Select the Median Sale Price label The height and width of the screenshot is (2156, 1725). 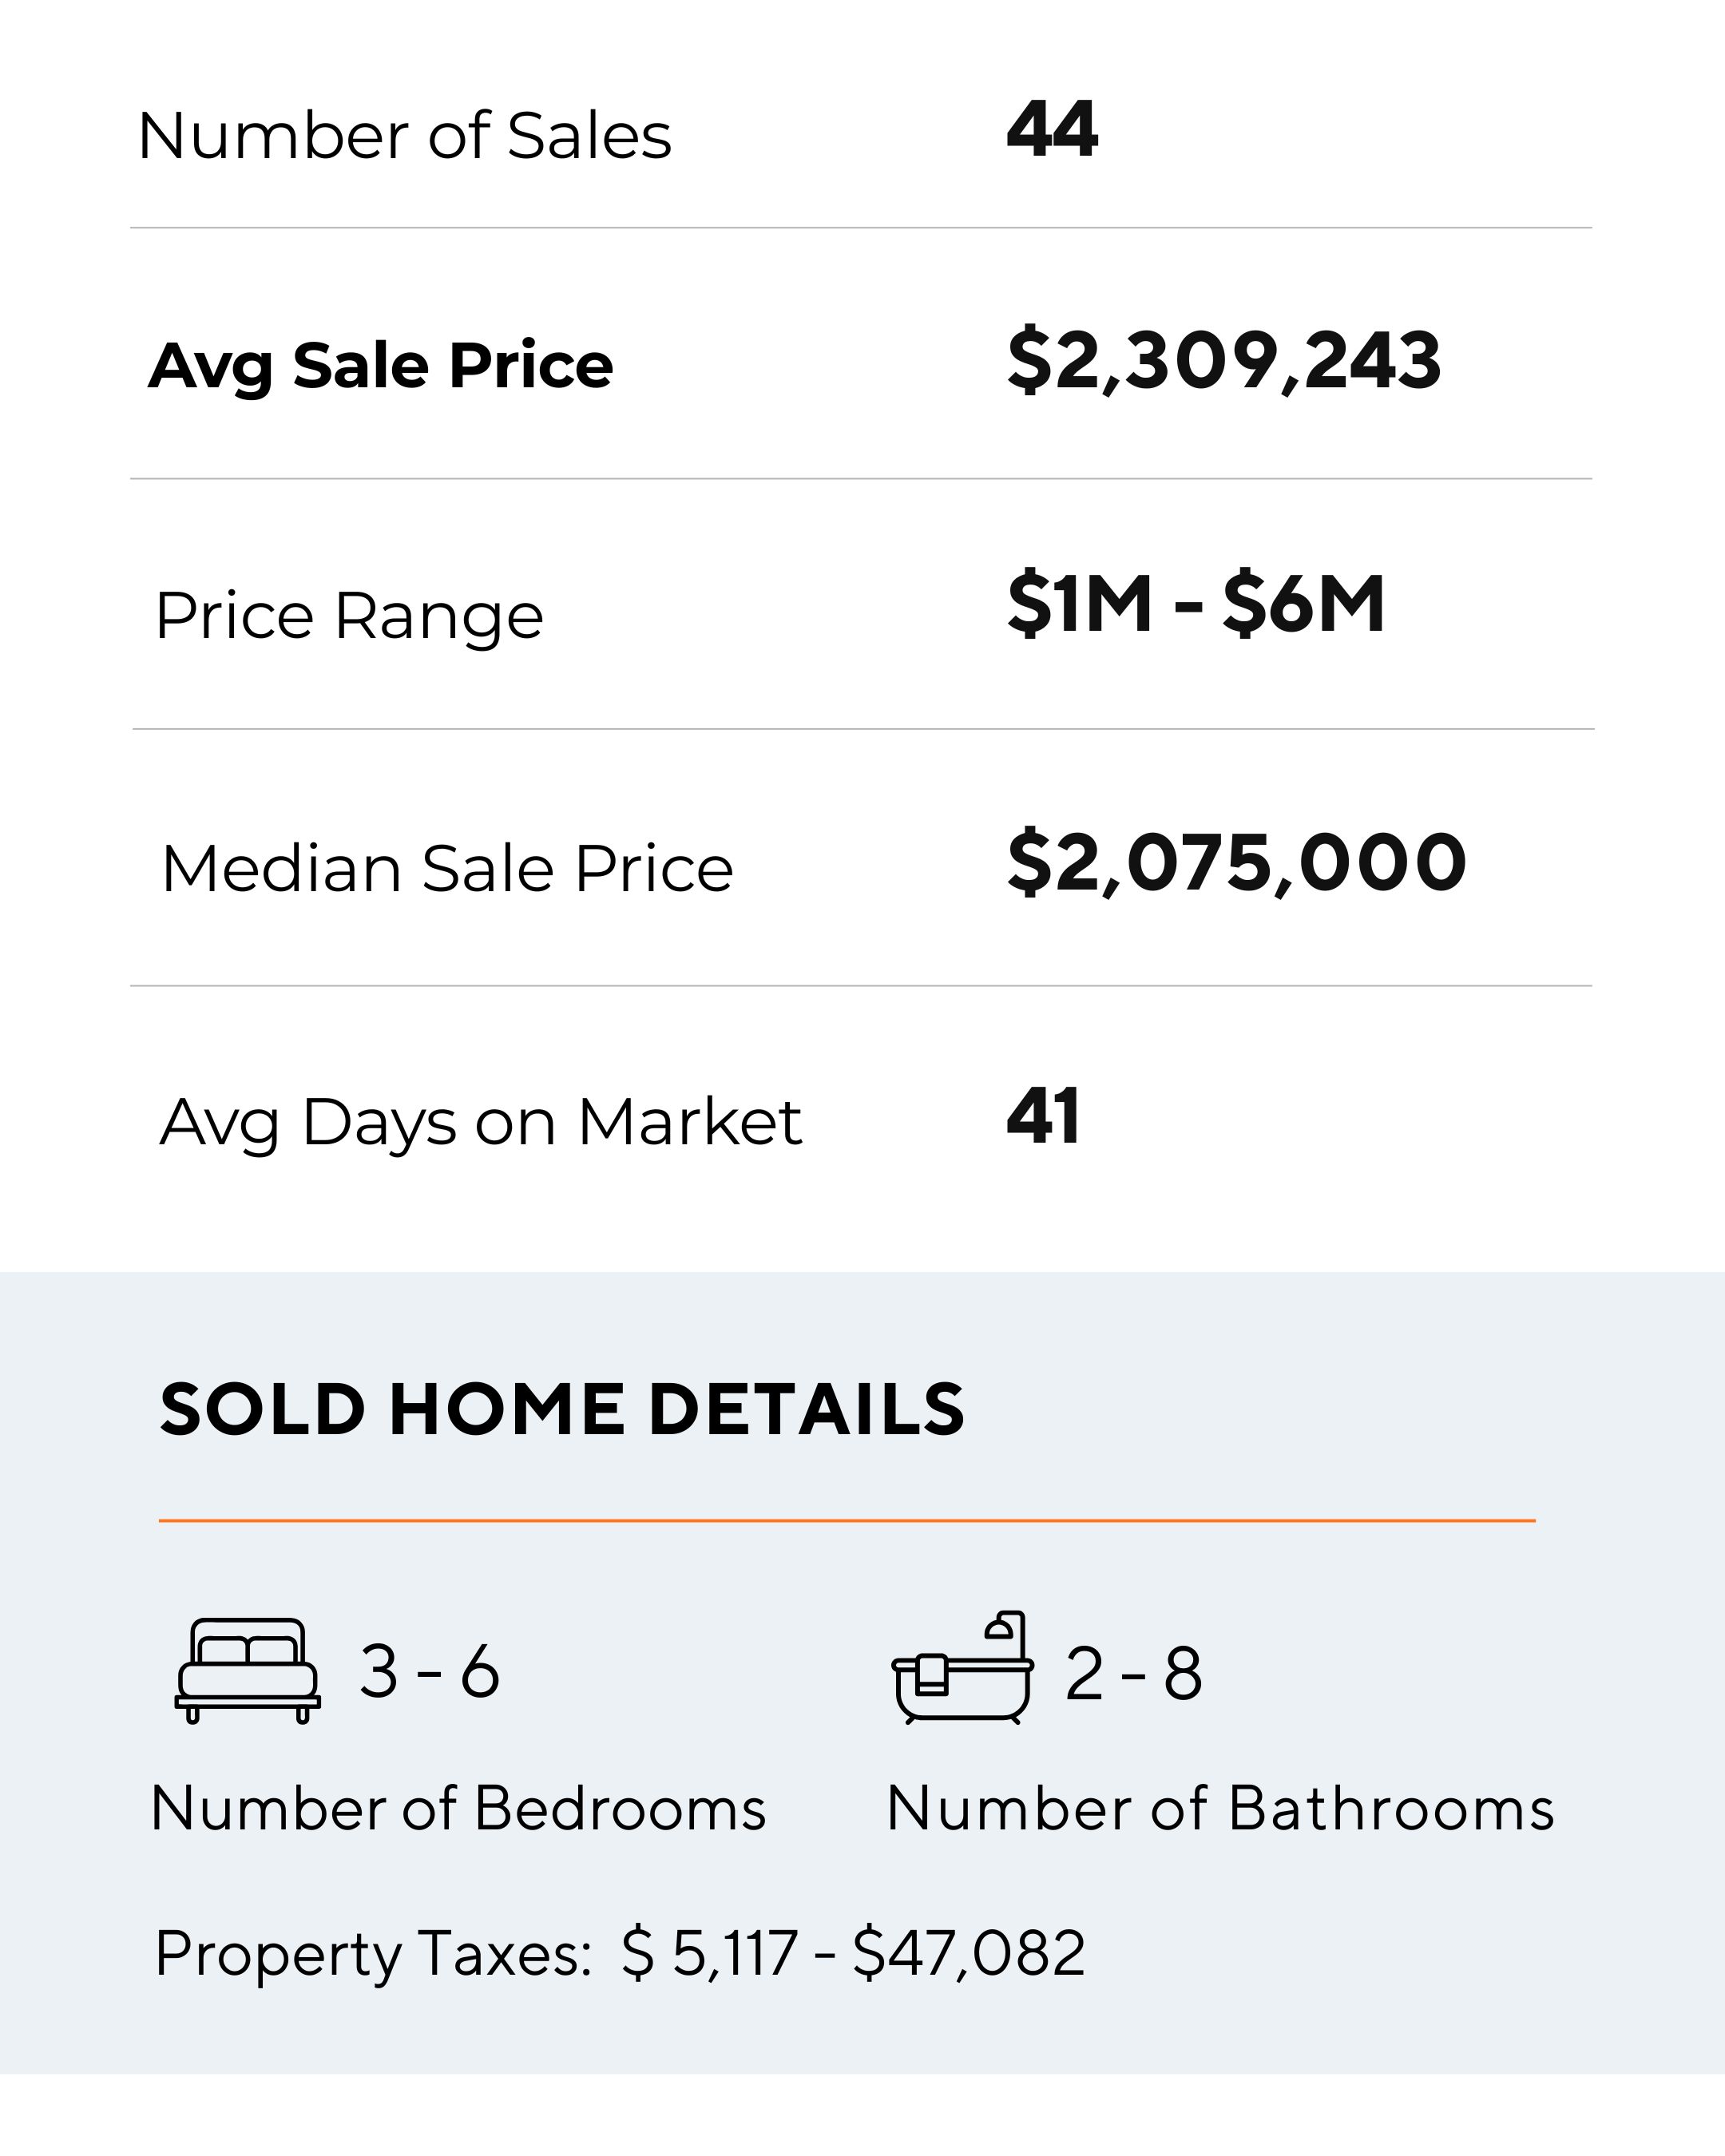click(447, 868)
